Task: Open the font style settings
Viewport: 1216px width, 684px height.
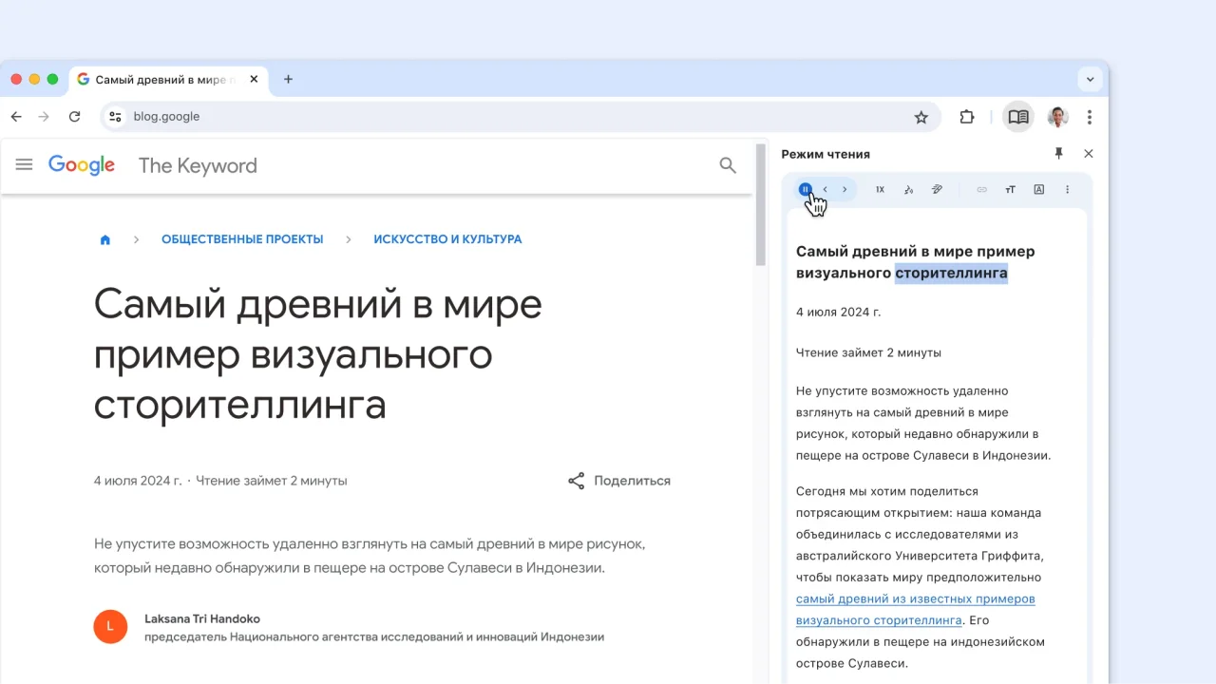Action: 1038,189
